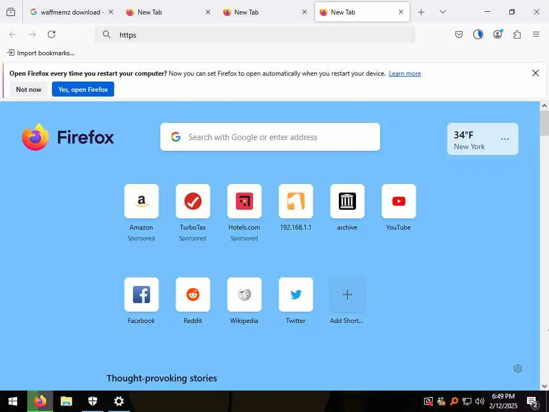Screen dimensions: 549x412
Task: Open the Facebook shortcut tile
Action: click(142, 295)
